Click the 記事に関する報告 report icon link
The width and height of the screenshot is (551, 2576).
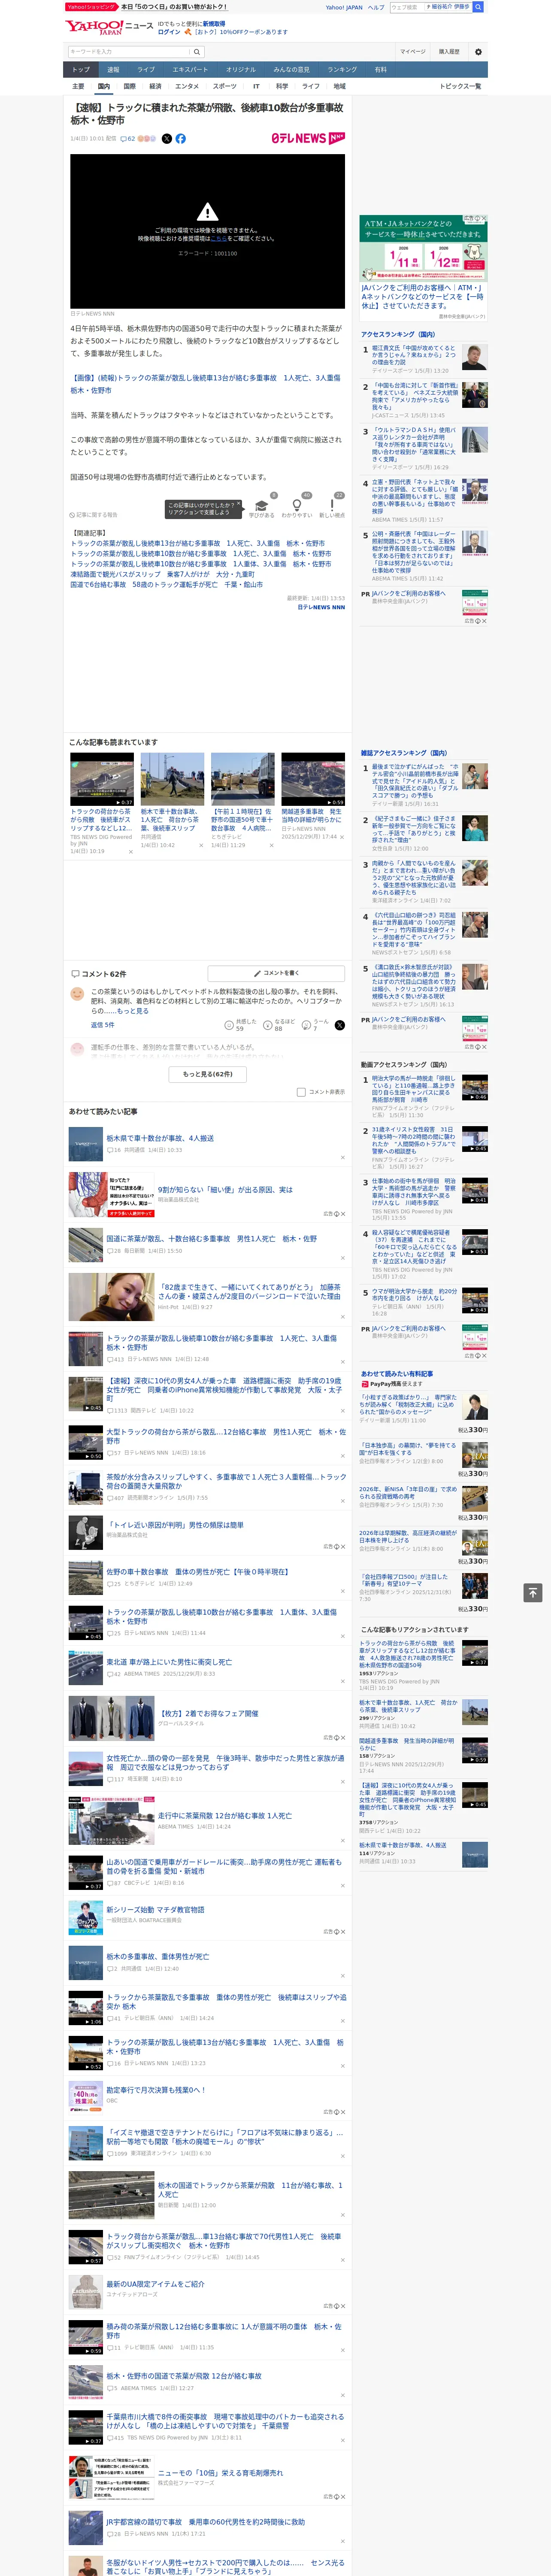tap(93, 515)
